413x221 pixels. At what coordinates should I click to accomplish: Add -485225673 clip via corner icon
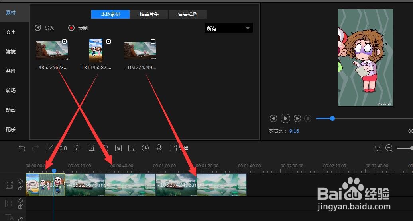click(x=64, y=41)
